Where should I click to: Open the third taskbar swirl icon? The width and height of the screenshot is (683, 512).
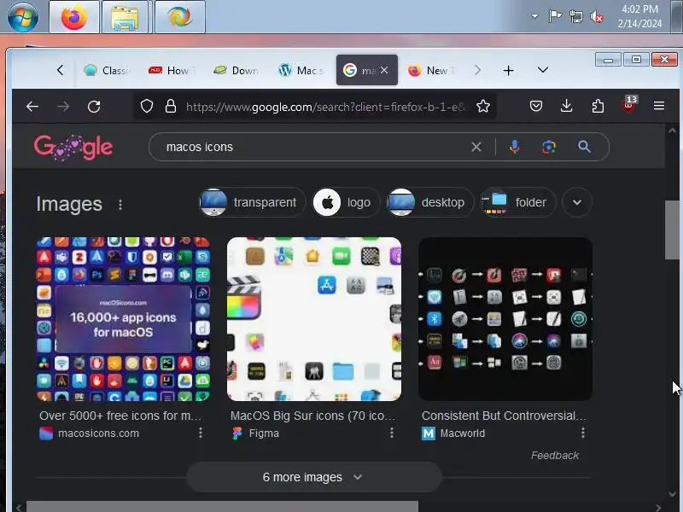coord(180,17)
